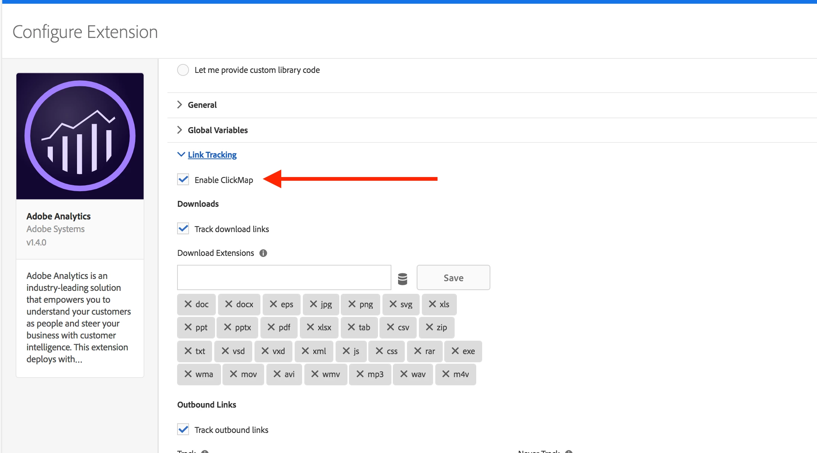Image resolution: width=817 pixels, height=453 pixels.
Task: Collapse the Link Tracking section chevron
Action: (x=181, y=155)
